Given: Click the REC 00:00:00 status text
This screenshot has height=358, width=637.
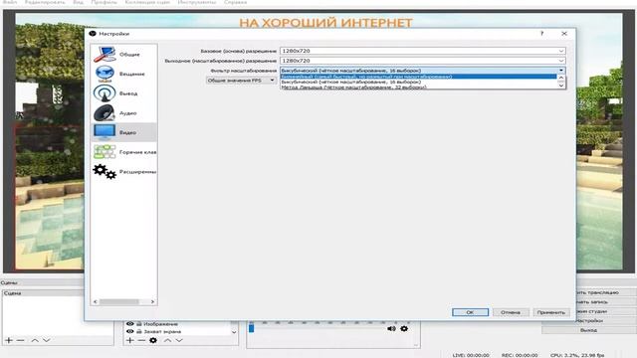Looking at the screenshot, I should (520, 355).
